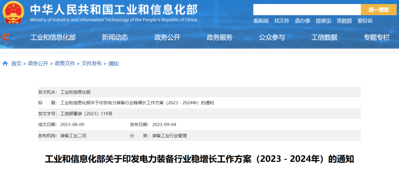This screenshot has width=399, height=169.
Task: Click the red swirl MIIT logo icon
Action: (6, 38)
